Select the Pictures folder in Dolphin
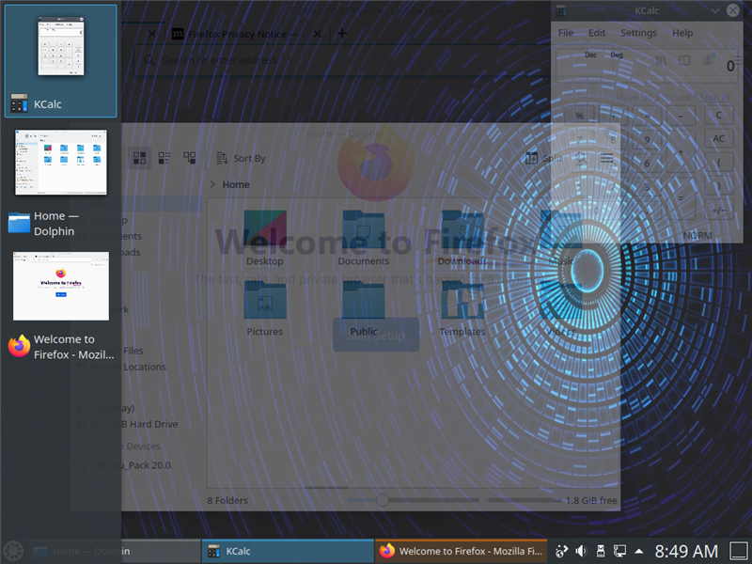This screenshot has height=564, width=752. (265, 308)
